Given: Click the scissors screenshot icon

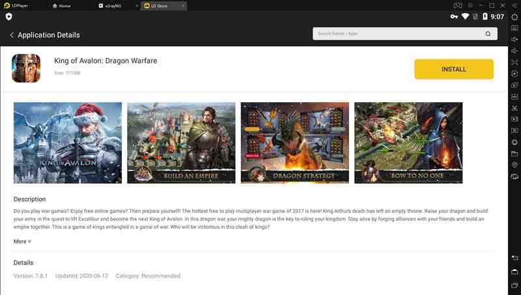Looking at the screenshot, I should [x=514, y=107].
